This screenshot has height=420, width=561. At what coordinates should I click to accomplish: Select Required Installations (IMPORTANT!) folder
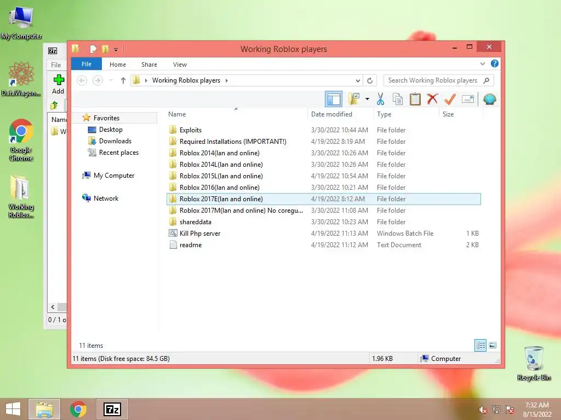[323, 142]
